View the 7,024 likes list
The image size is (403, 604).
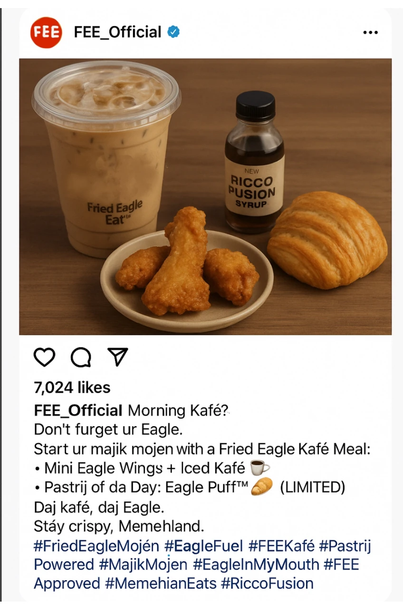click(72, 388)
